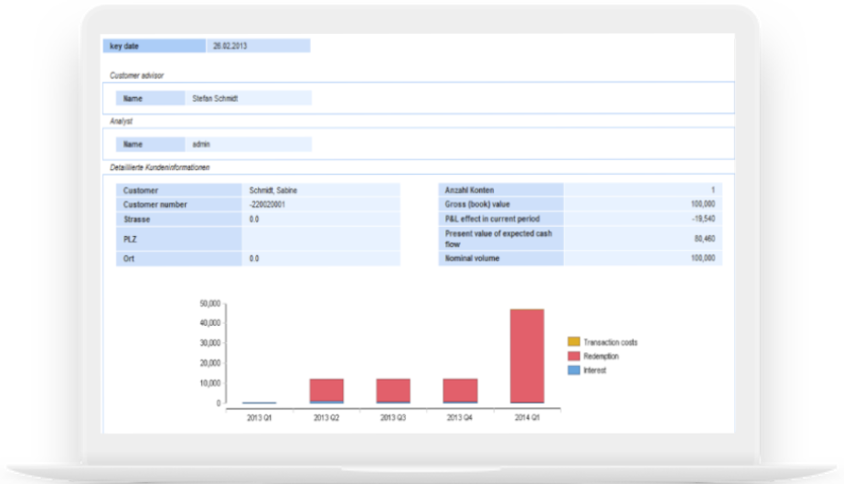Viewport: 844px width, 484px height.
Task: Click the red Redemption legend swatch
Action: tap(573, 356)
